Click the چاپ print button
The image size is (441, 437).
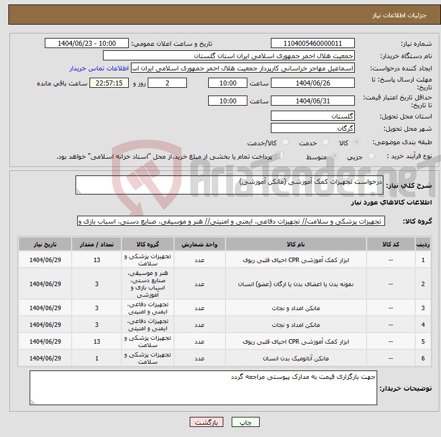[246, 422]
